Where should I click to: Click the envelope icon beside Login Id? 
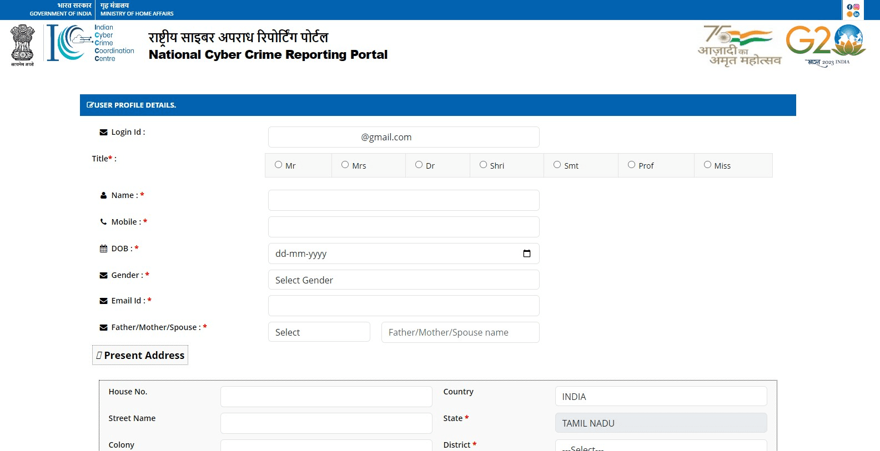(103, 132)
